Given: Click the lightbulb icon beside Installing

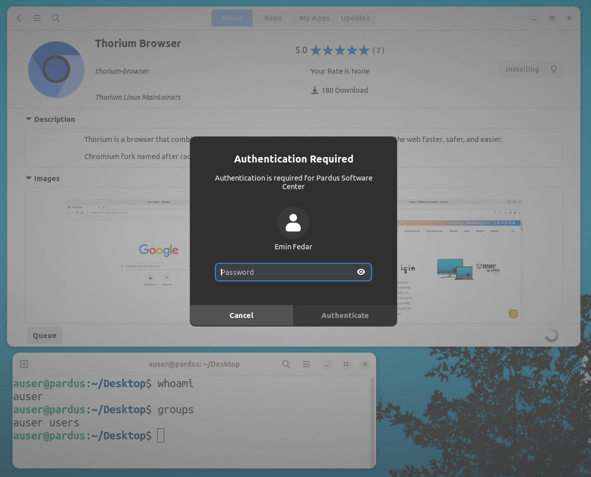Looking at the screenshot, I should tap(553, 69).
